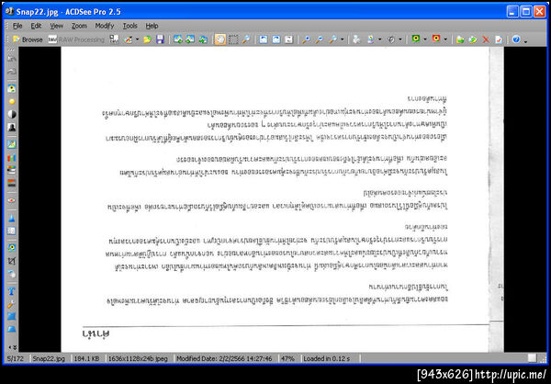551x384 pixels.
Task: Select the dark silhouette shadow/highlight tool
Action: coord(12,128)
